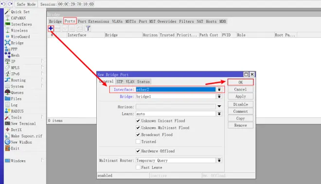
Task: Open New Terminal
Action: 23,123
